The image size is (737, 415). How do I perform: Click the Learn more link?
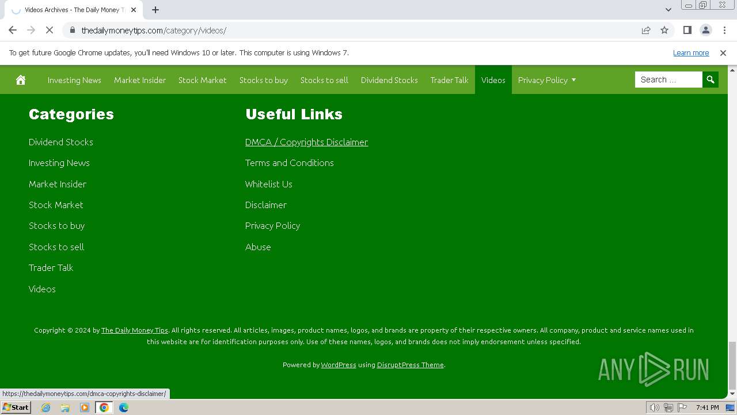[x=691, y=52]
